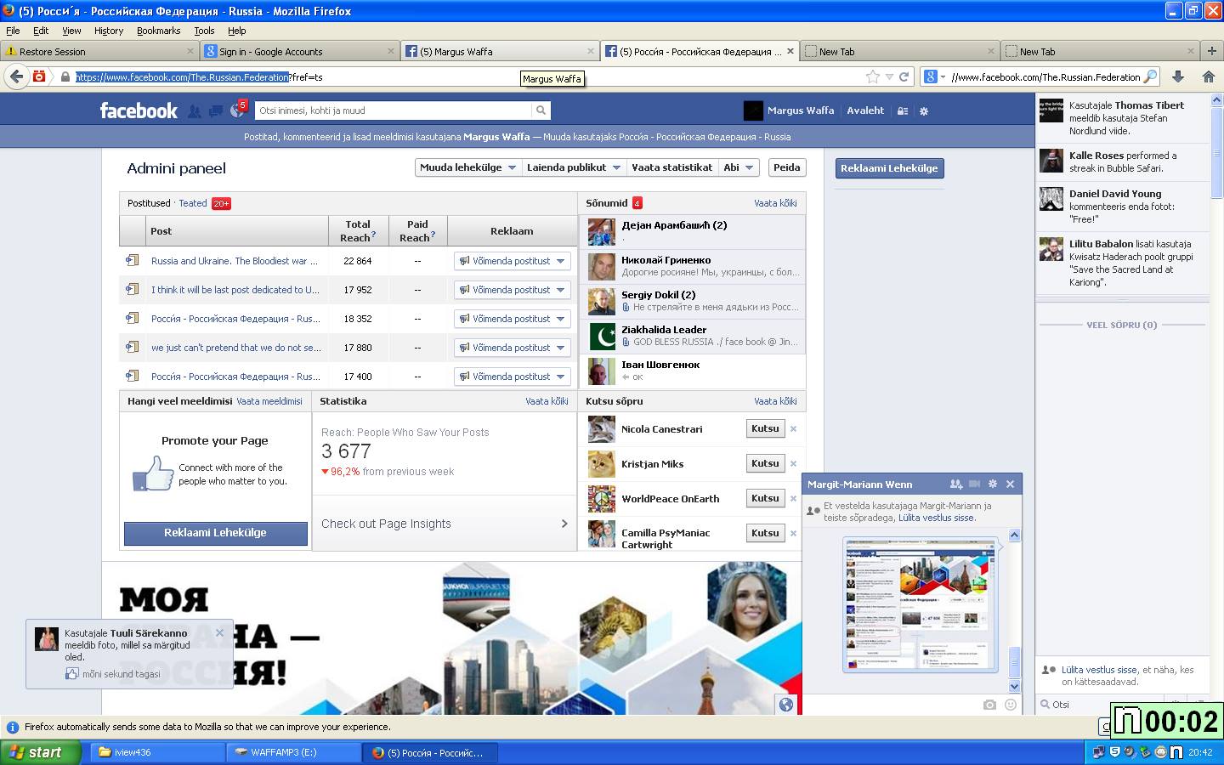Invite Nicola Canestrari with Kutsu button
This screenshot has width=1224, height=765.
pos(765,428)
